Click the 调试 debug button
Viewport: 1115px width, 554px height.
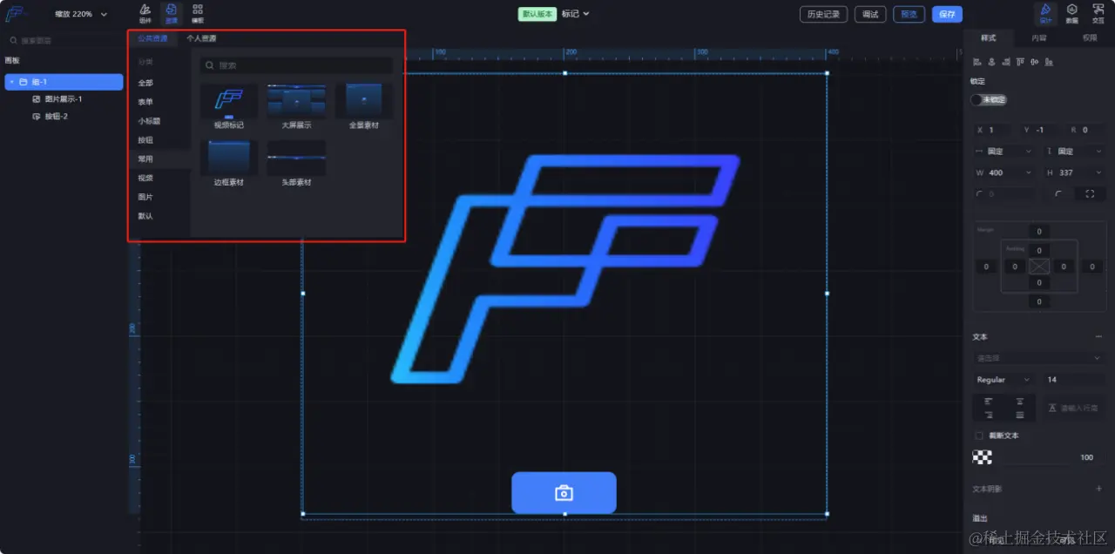[x=870, y=14]
